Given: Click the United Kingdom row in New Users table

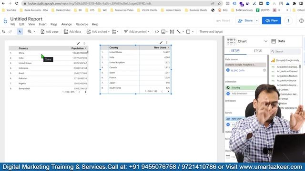Looking at the screenshot, I should coord(135,62).
